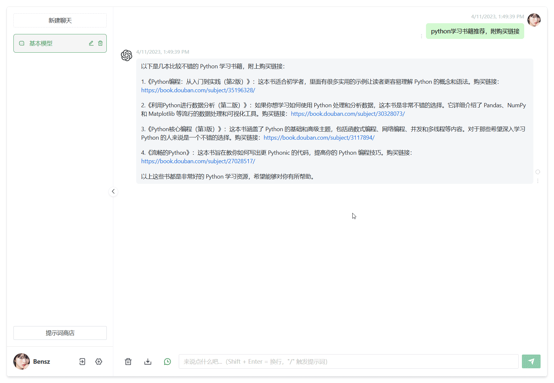Screen dimensions: 554x383
Task: Click the message input text field
Action: pos(348,361)
